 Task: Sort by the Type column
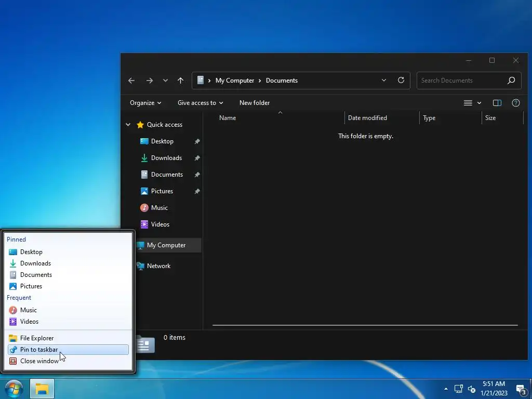click(x=429, y=118)
